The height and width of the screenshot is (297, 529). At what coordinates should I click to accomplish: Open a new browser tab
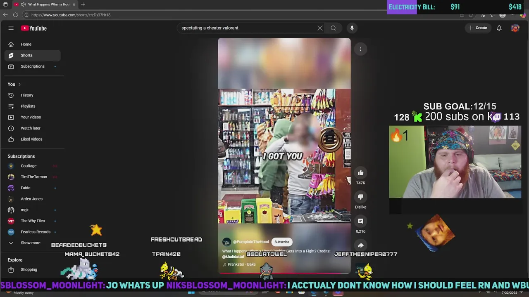83,4
